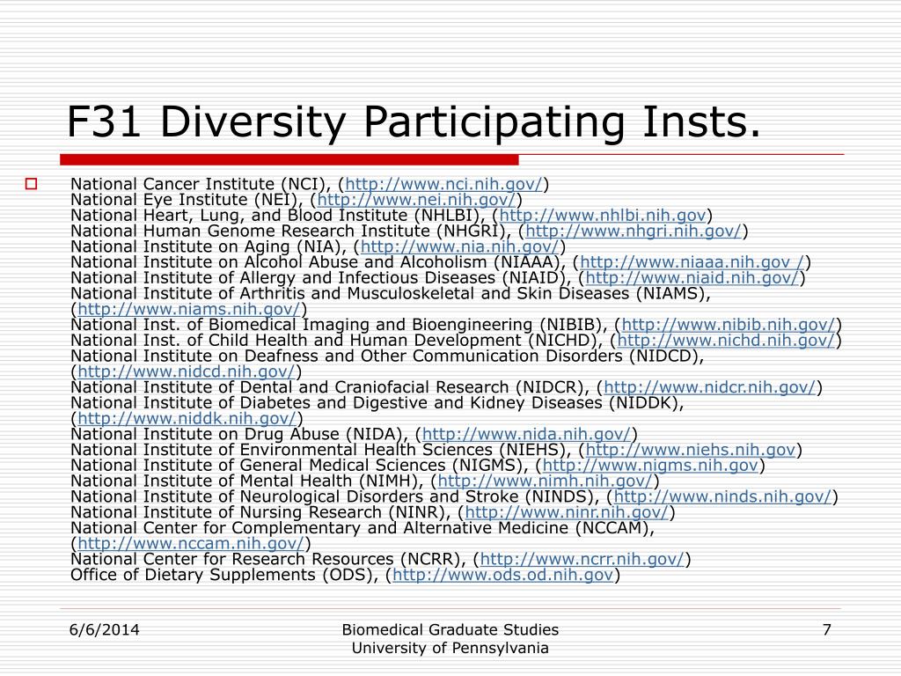Click "Arthritis and Musculoskeletal and Skin Diseases (NIAMS)" text
Image resolution: width=901 pixels, height=676 pixels.
pyautogui.click(x=472, y=293)
